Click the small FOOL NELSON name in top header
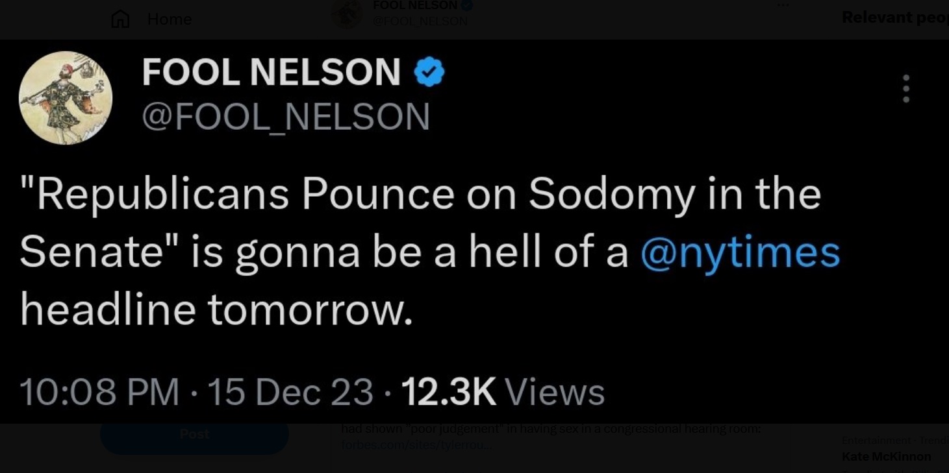Viewport: 949px width, 473px height. pyautogui.click(x=415, y=6)
